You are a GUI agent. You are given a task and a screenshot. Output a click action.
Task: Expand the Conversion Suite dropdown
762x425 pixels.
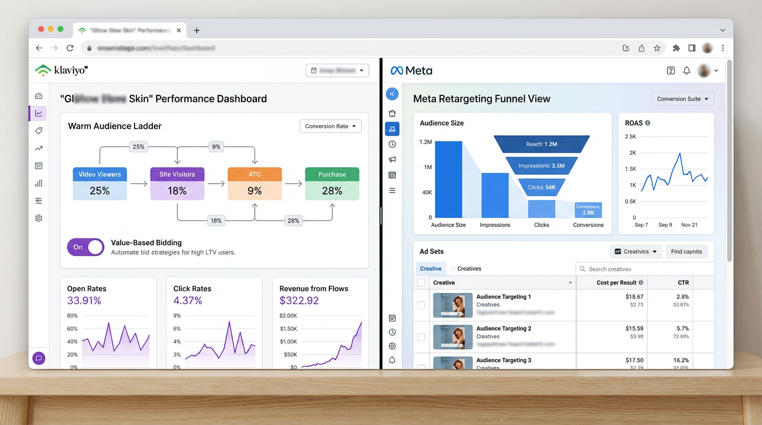pyautogui.click(x=683, y=99)
